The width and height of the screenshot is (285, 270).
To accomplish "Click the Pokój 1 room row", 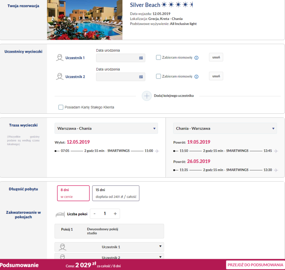I will [x=109, y=231].
